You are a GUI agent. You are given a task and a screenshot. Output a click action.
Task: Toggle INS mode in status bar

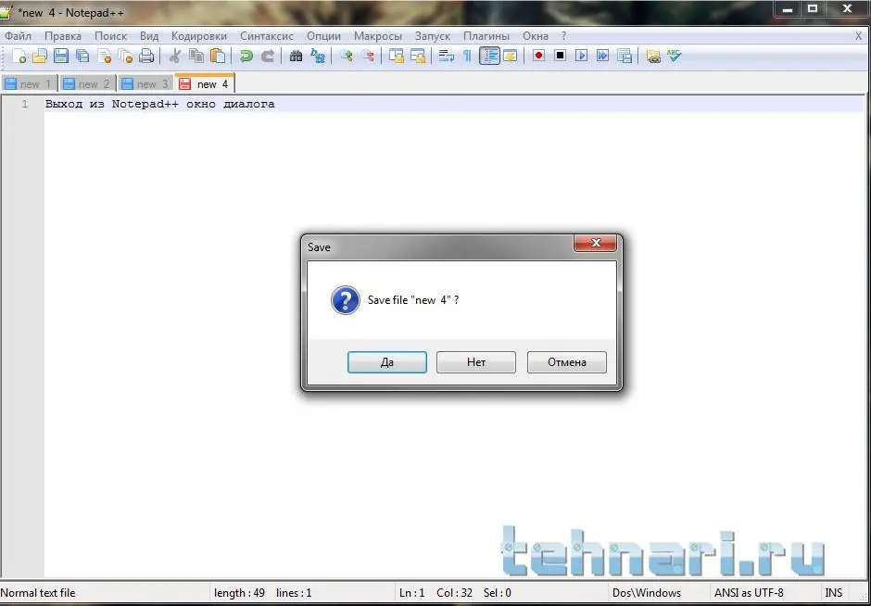pyautogui.click(x=834, y=593)
